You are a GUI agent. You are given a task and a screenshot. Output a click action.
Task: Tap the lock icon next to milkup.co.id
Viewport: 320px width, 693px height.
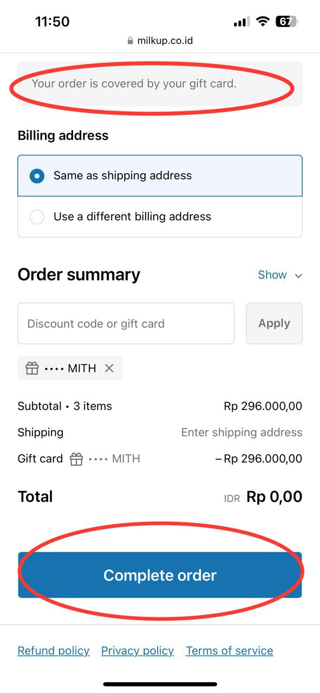tap(130, 41)
